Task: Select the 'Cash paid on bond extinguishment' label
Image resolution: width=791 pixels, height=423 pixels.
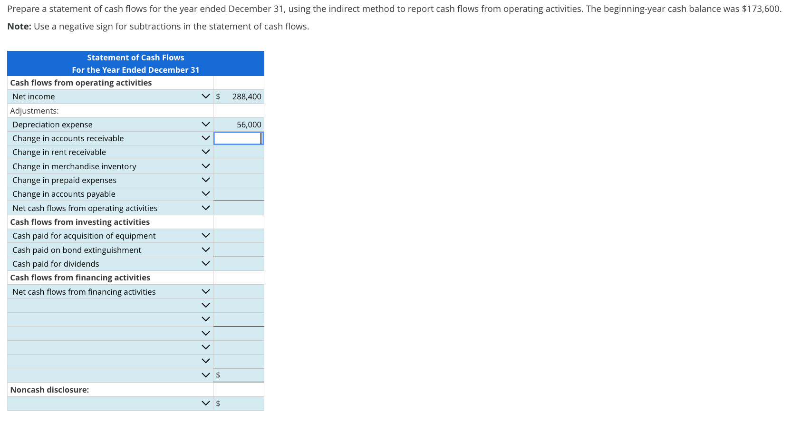Action: [x=77, y=250]
